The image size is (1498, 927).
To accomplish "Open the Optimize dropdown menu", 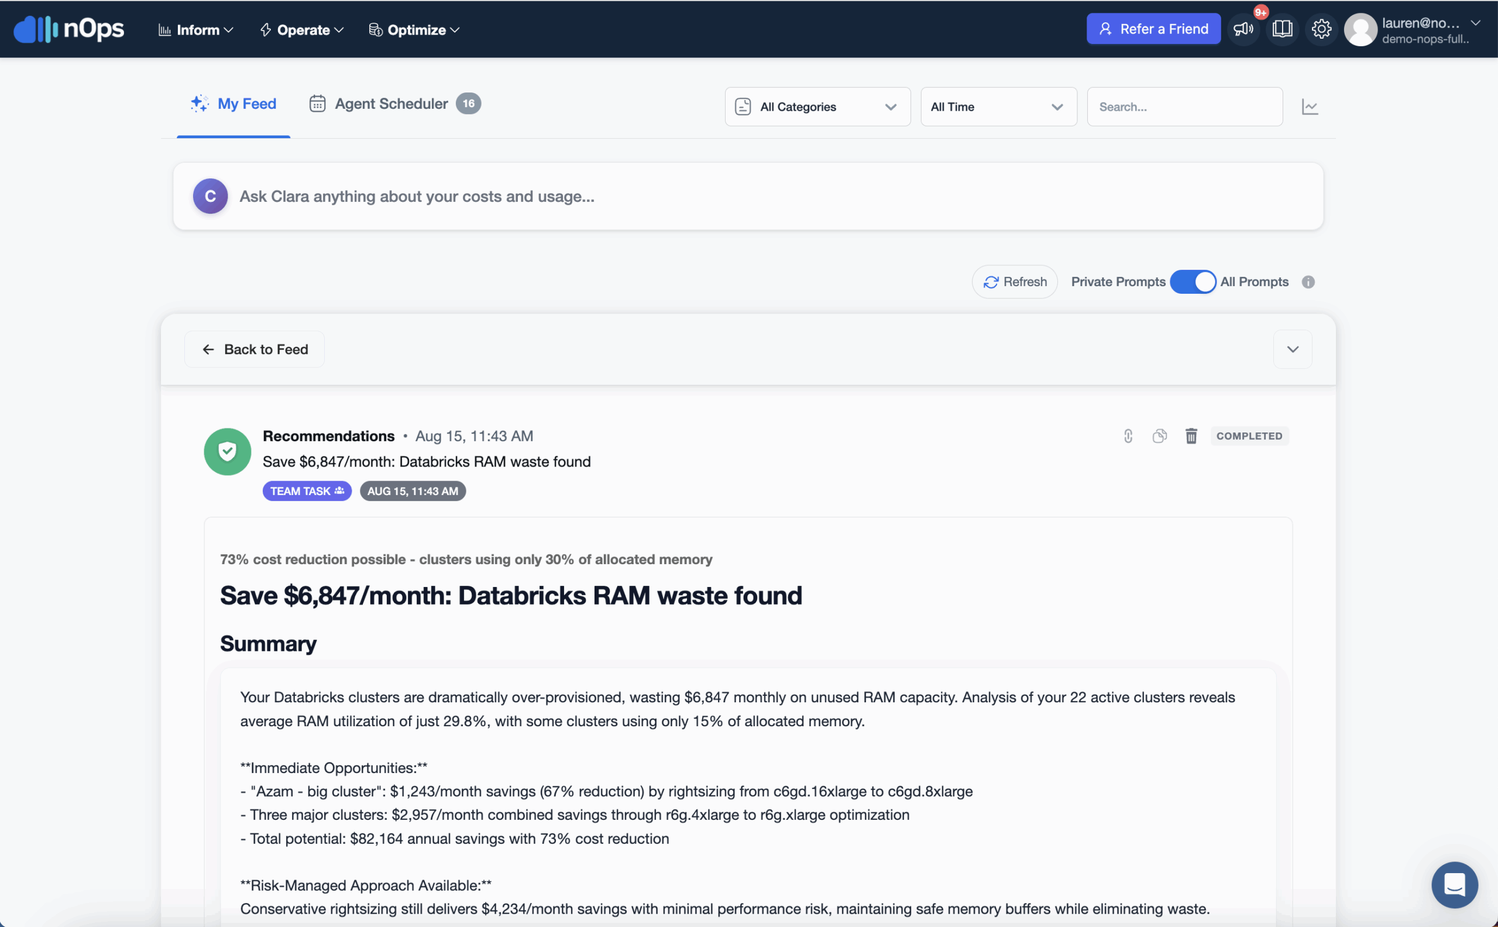I will click(x=414, y=29).
